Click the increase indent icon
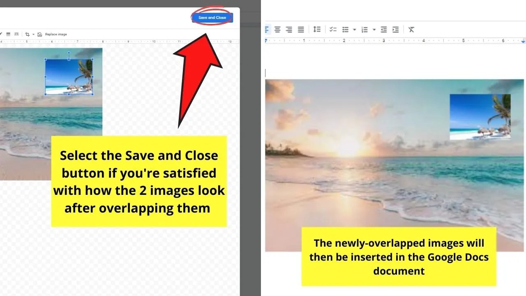Screen dimensions: 526x296 click(x=395, y=29)
